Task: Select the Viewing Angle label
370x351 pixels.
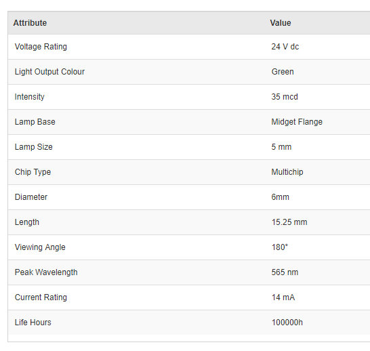Action: click(40, 247)
